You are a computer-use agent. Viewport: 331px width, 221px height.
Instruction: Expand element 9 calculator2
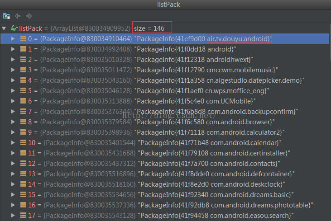(13, 132)
